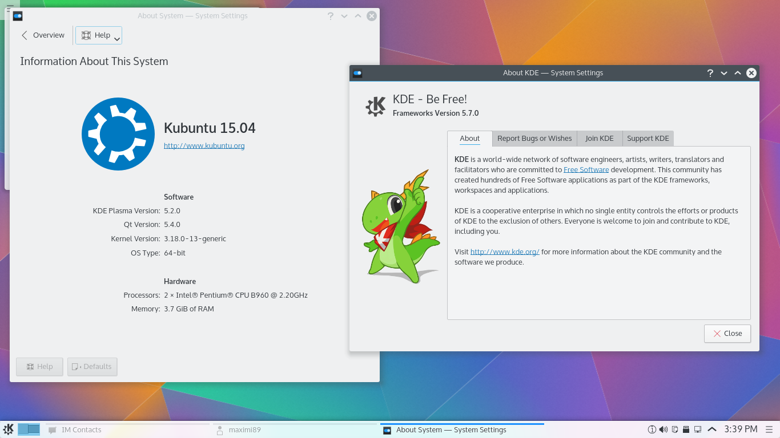Activate About System taskbar entry
This screenshot has width=780, height=438.
[462, 430]
